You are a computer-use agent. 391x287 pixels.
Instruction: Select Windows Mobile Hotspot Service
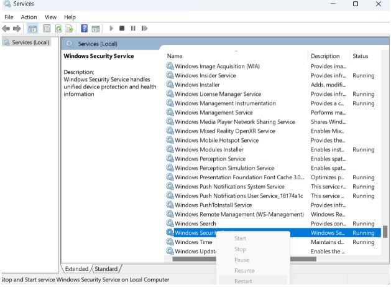[273, 140]
